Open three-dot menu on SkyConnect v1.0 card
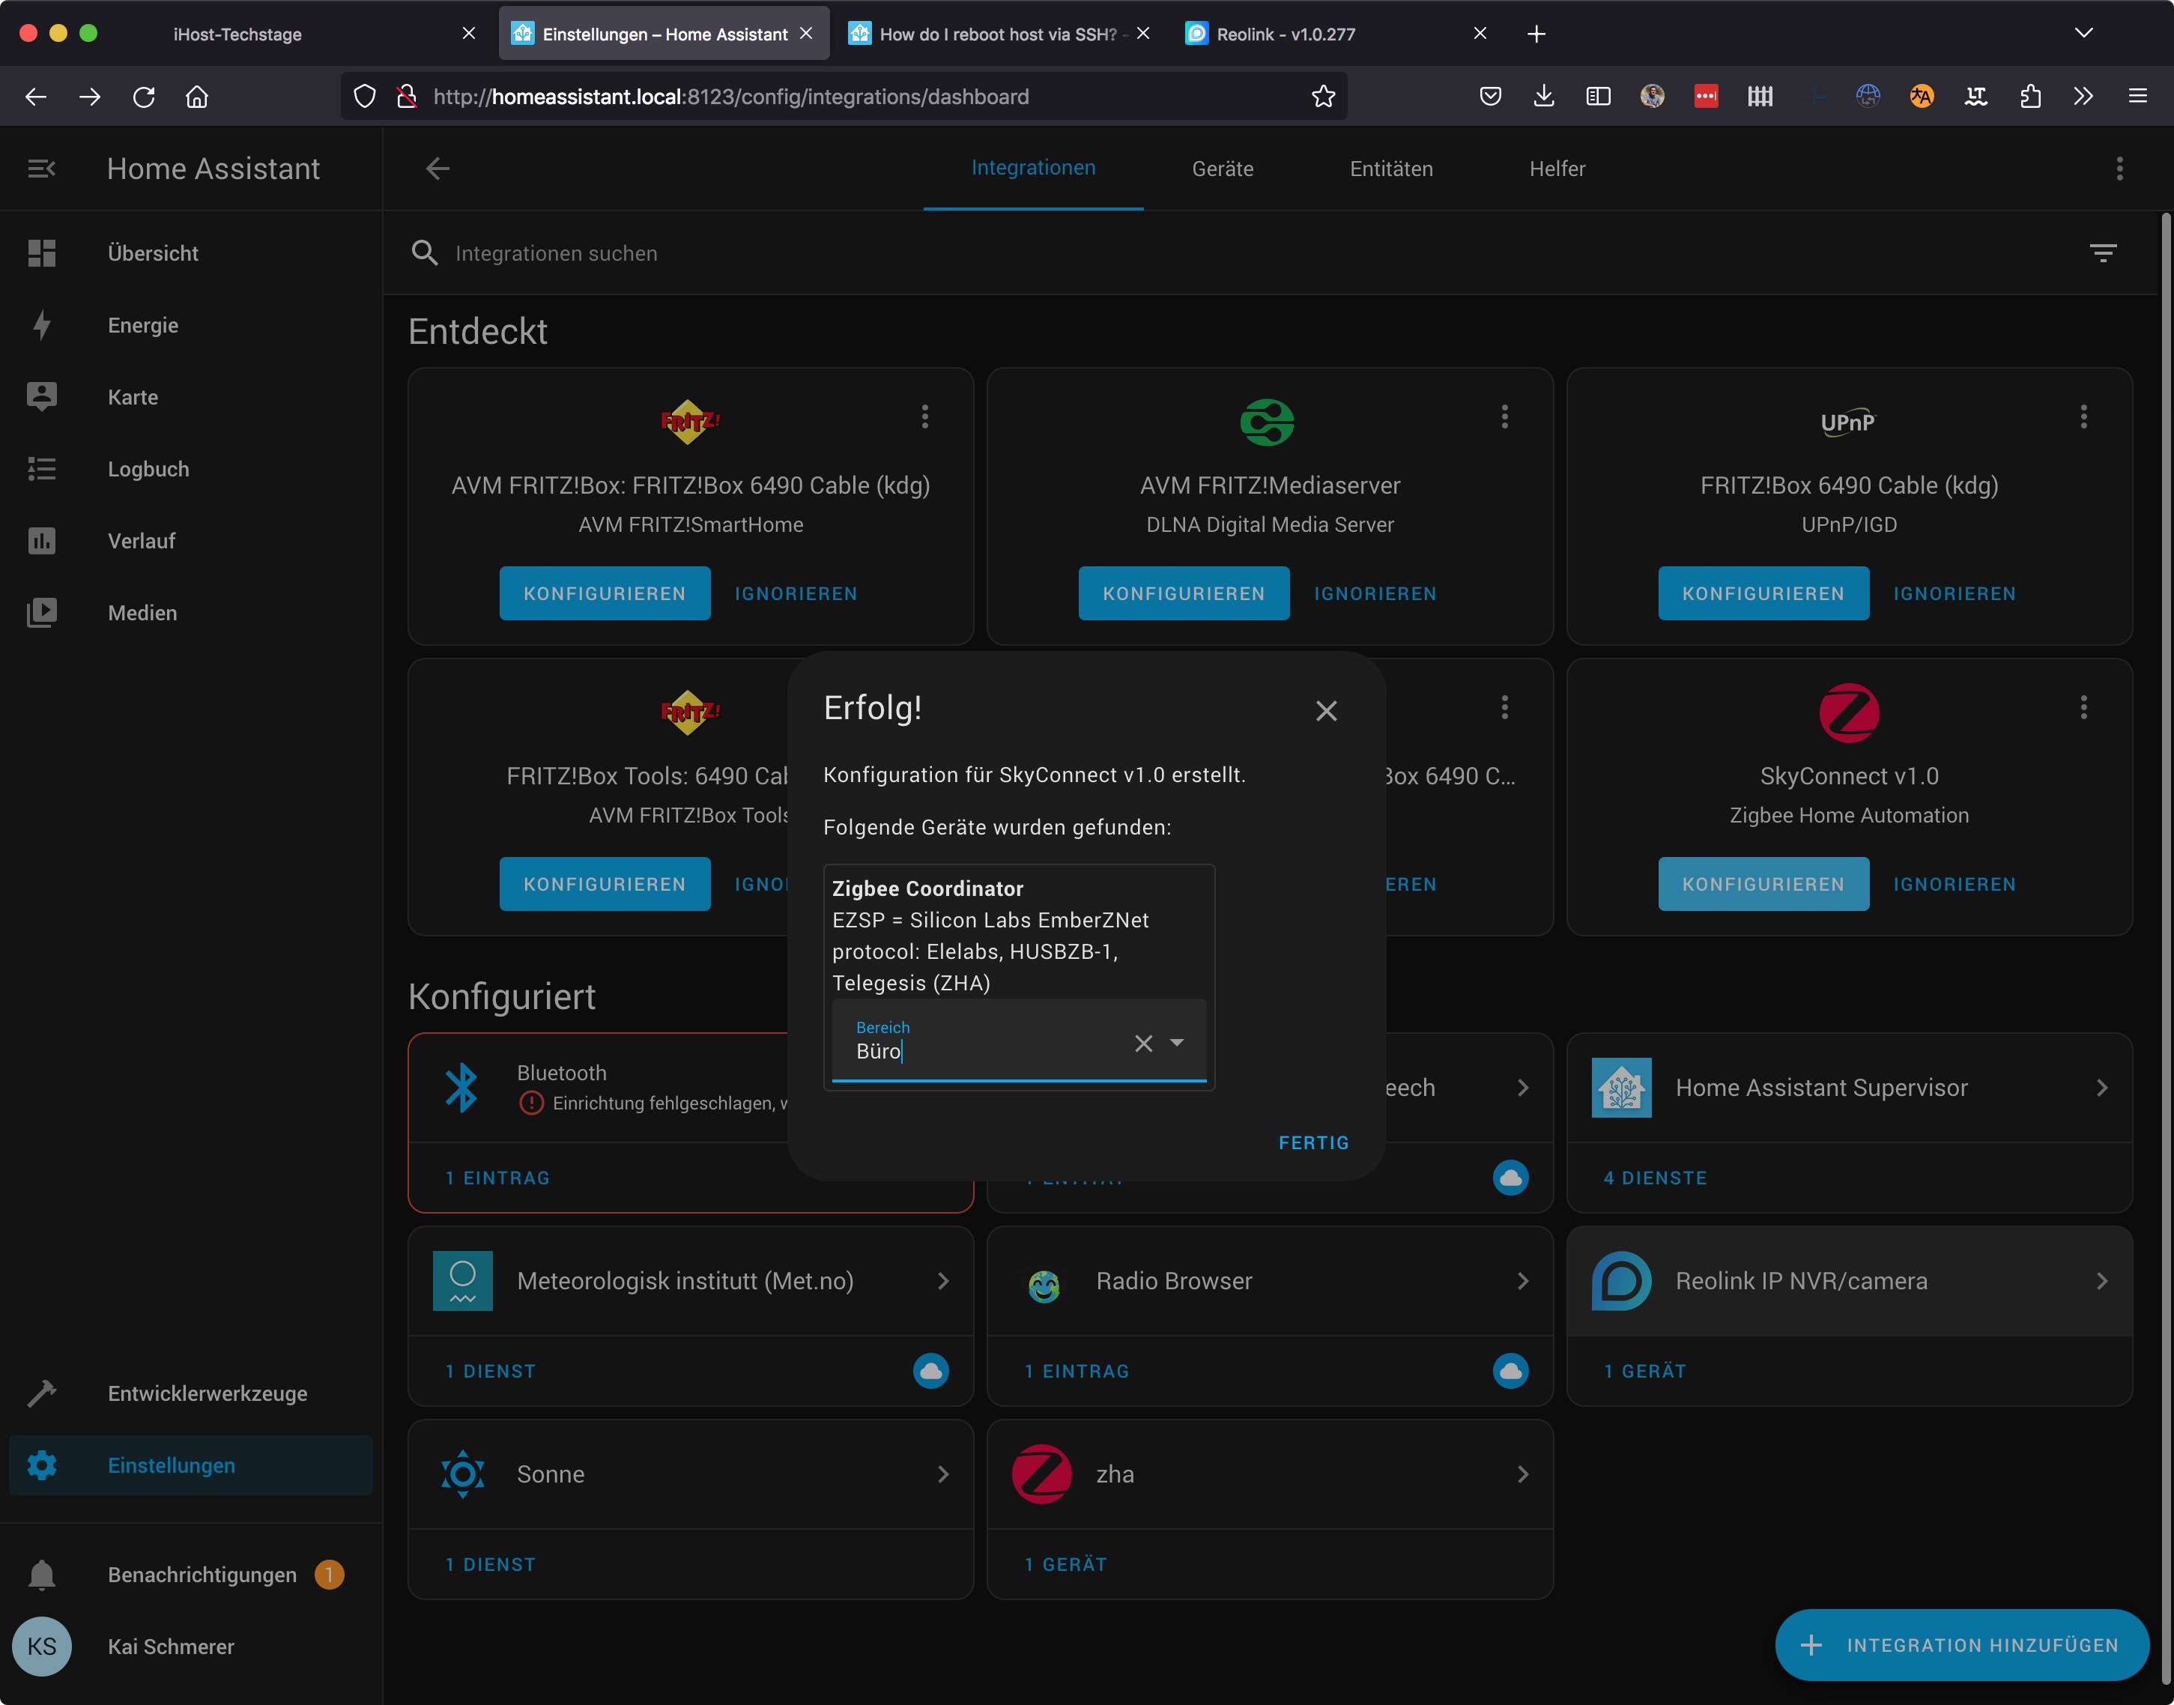Screen dimensions: 2174x1705 click(x=2083, y=708)
